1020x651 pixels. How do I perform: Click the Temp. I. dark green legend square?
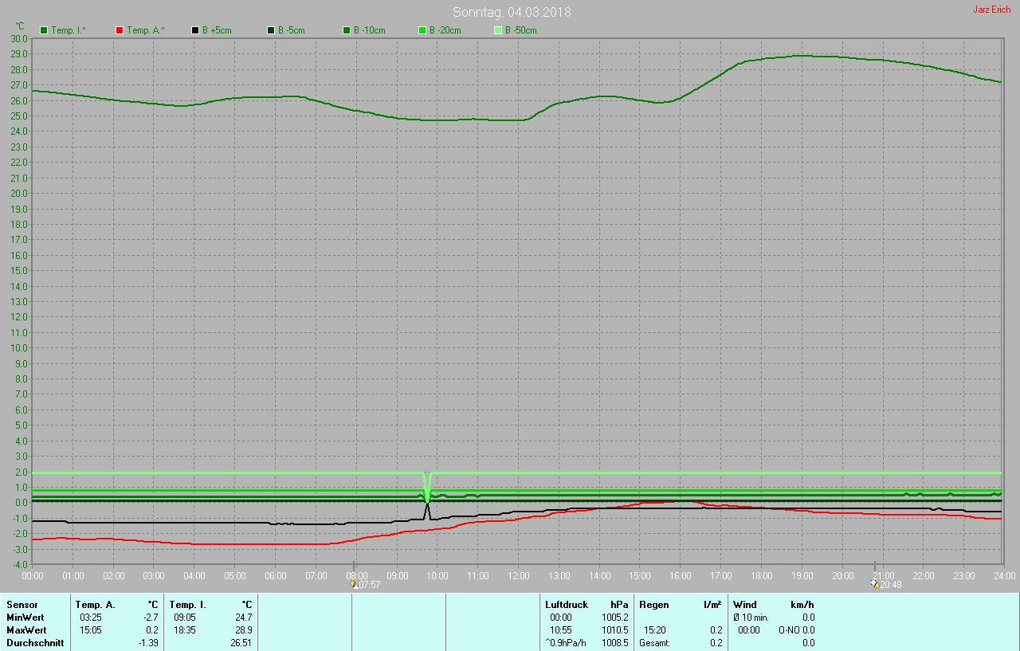click(44, 30)
